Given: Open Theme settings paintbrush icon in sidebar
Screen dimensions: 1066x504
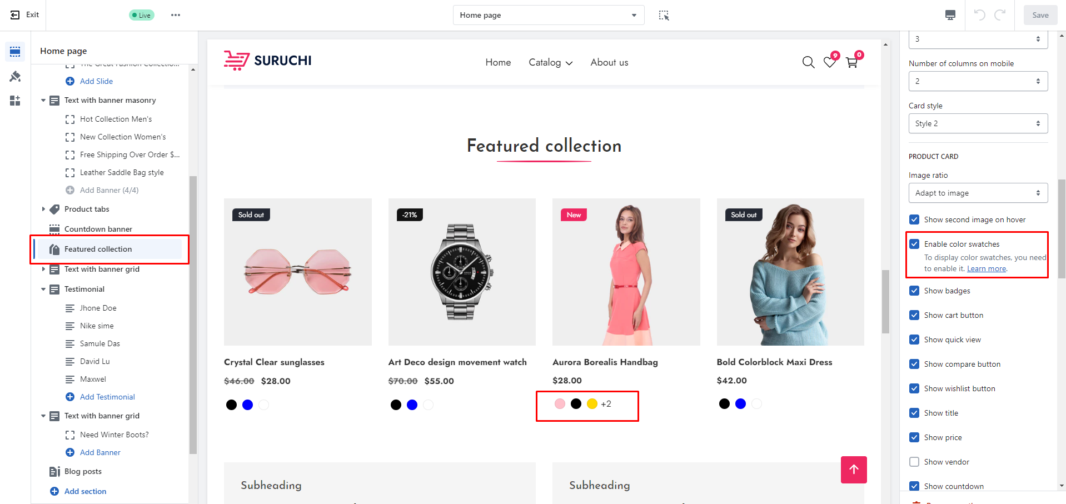Looking at the screenshot, I should click(15, 76).
